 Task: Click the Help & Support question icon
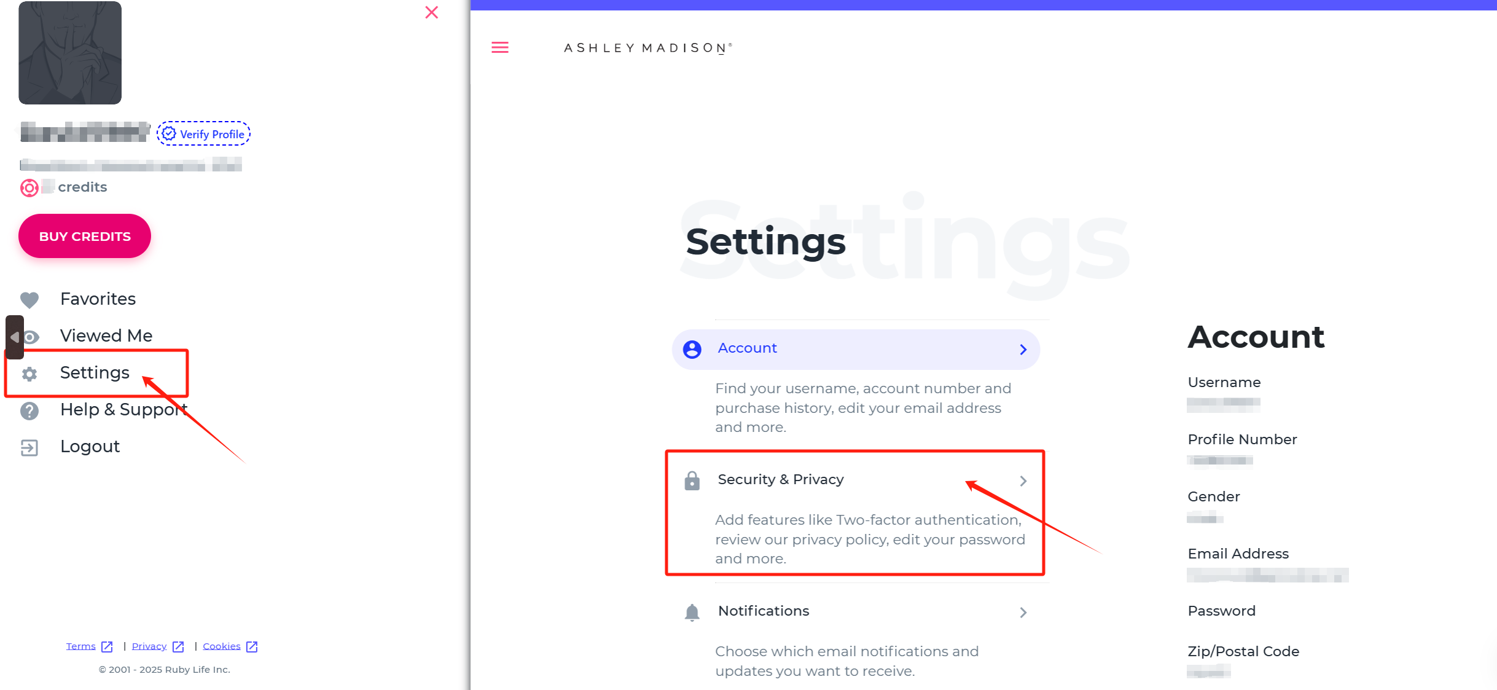[x=29, y=410]
